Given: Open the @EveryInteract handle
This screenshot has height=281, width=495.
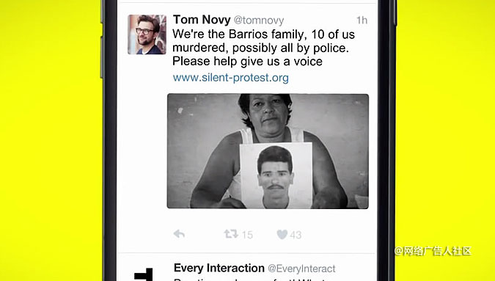Looking at the screenshot, I should coord(301,269).
